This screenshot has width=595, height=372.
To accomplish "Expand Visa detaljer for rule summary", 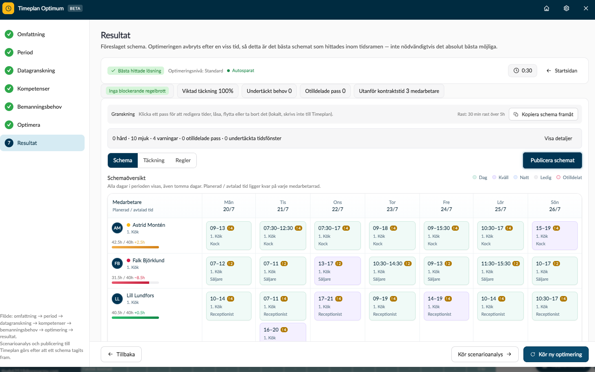I will click(x=558, y=138).
